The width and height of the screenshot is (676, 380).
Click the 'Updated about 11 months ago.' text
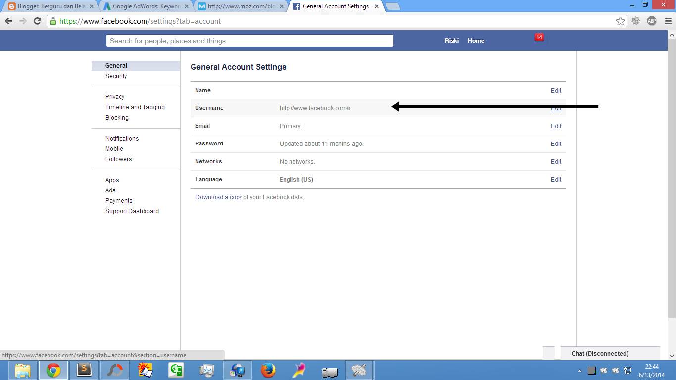click(x=322, y=144)
